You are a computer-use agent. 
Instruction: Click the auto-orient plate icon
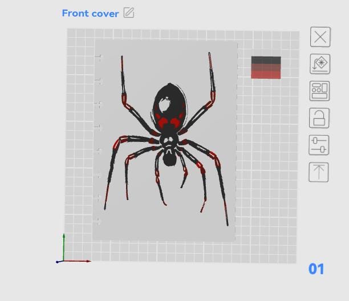320,64
